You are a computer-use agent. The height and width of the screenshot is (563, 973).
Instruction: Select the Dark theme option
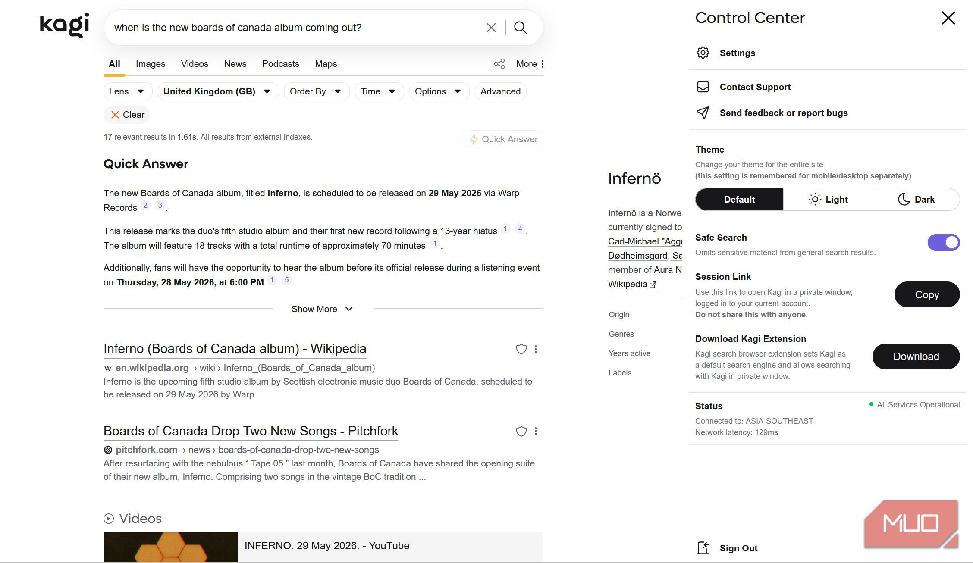[916, 199]
